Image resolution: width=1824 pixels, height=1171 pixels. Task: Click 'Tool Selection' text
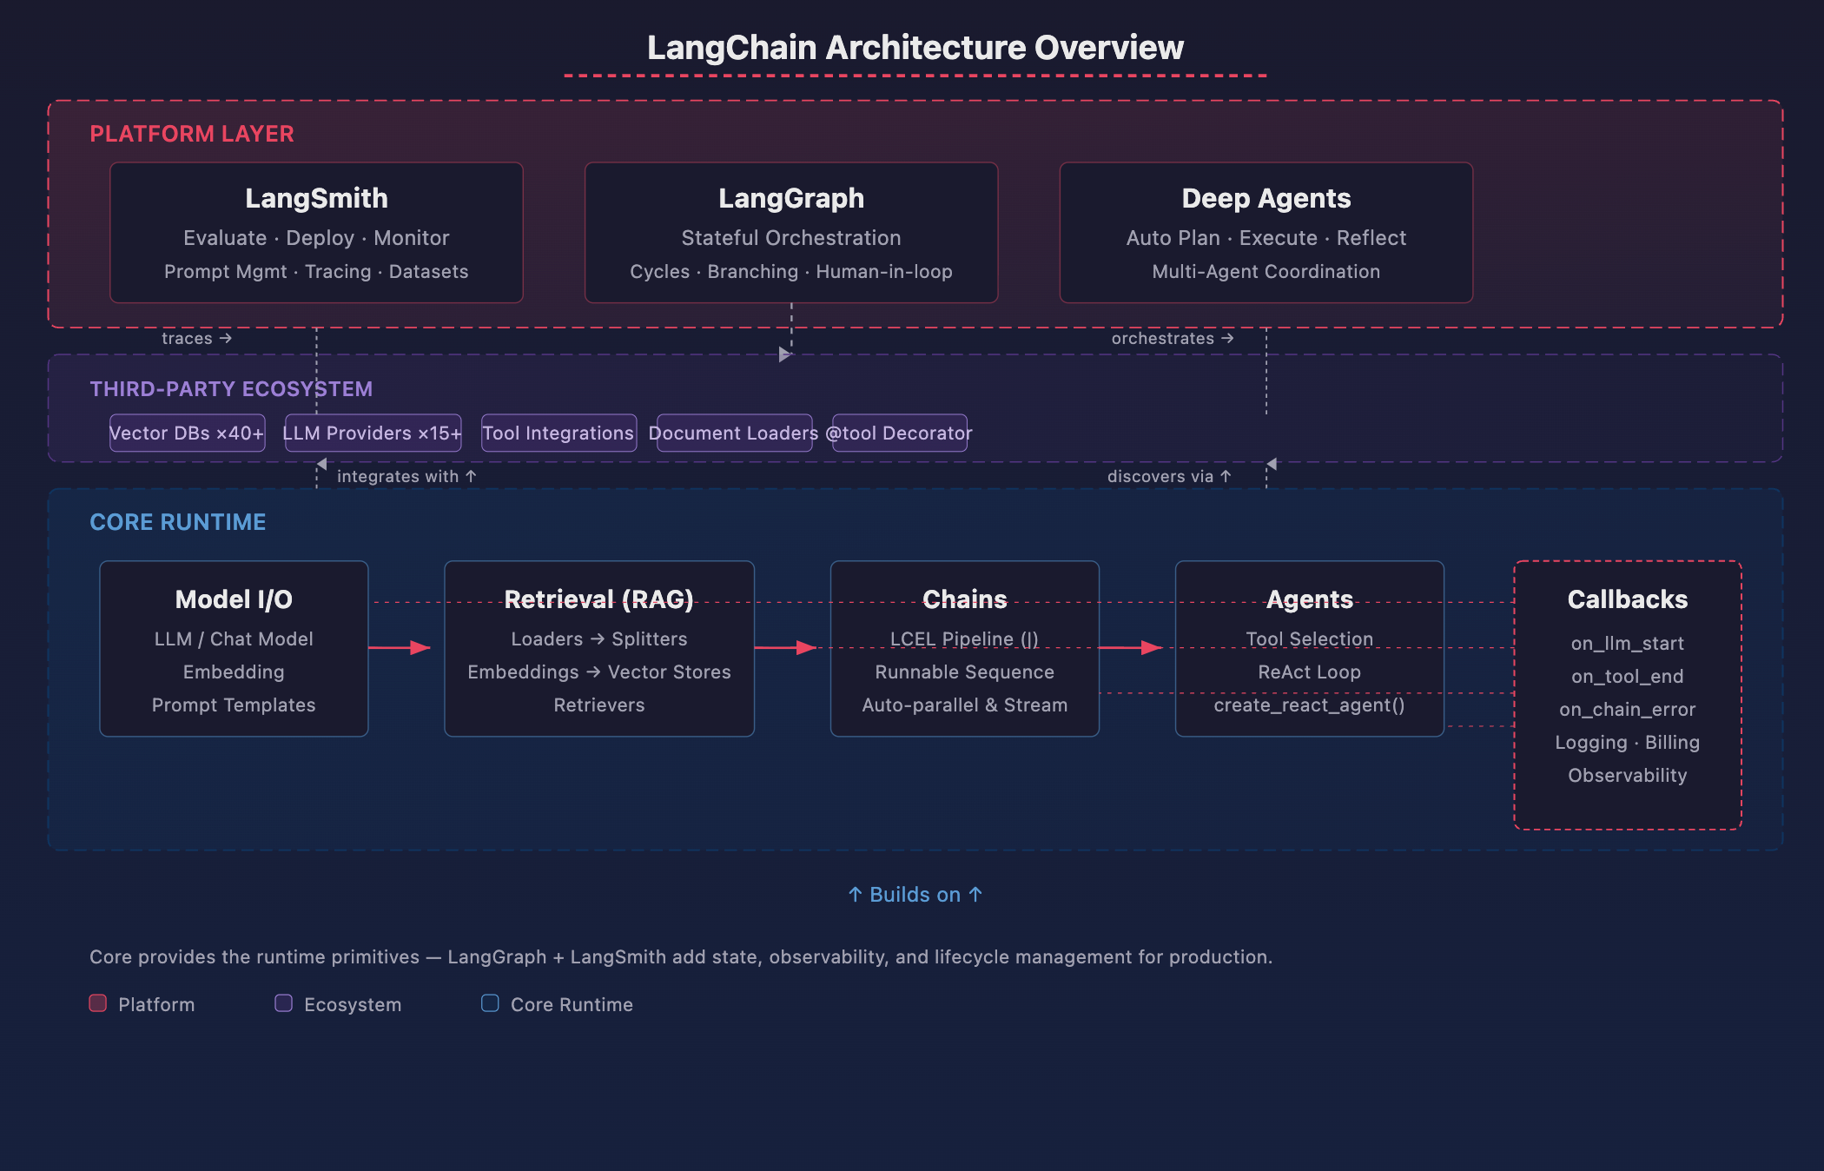pos(1310,639)
